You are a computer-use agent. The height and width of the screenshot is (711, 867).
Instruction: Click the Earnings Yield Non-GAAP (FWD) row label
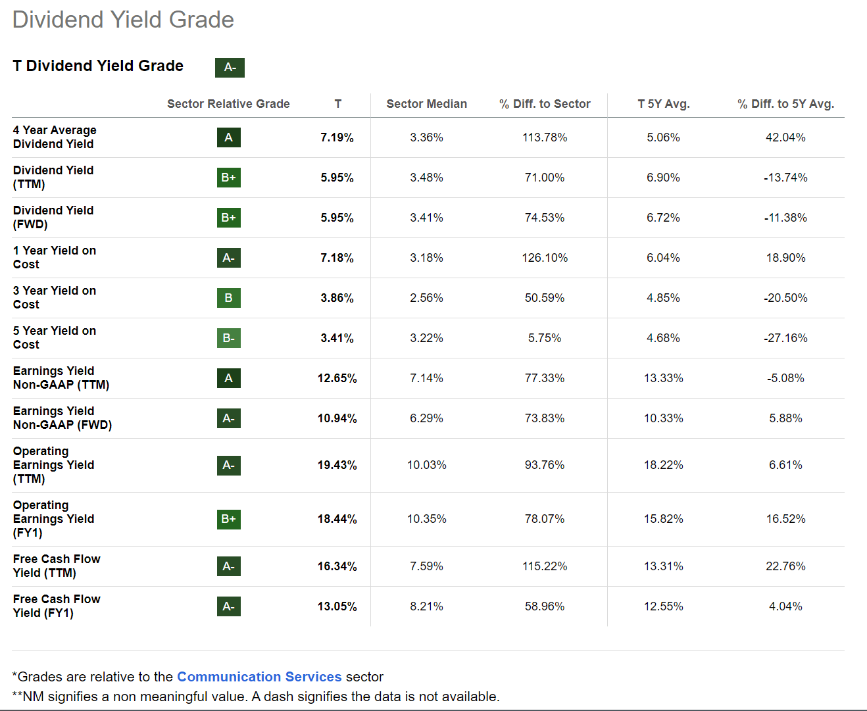(x=62, y=418)
